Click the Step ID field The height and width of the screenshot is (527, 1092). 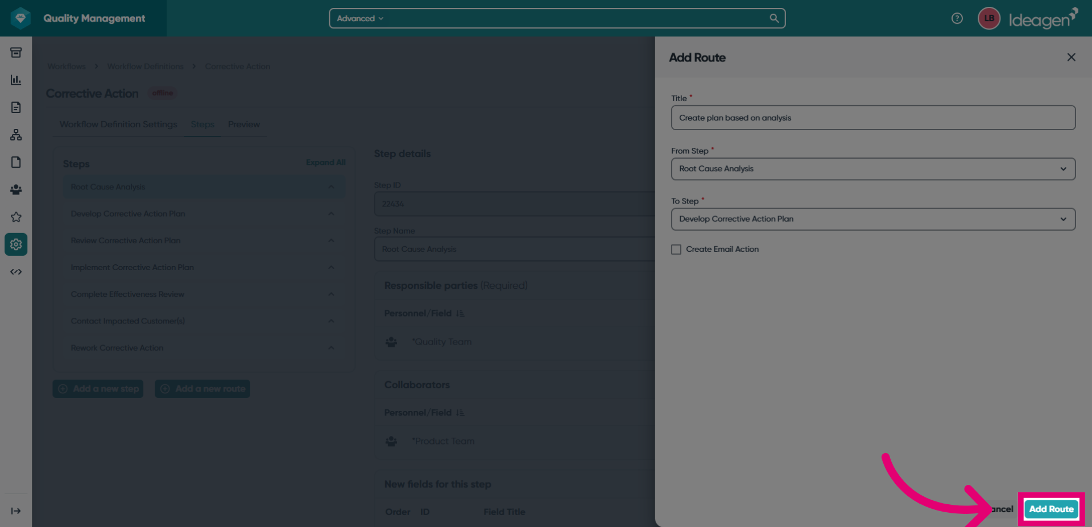(x=515, y=204)
